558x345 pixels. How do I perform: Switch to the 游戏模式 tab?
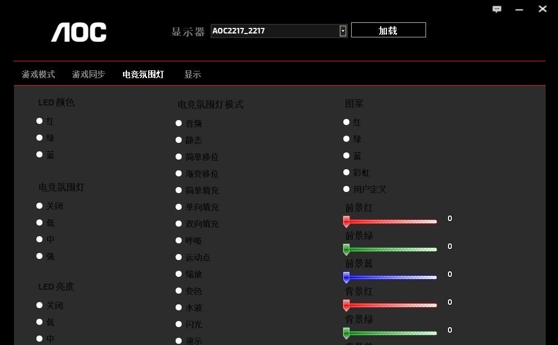coord(38,74)
